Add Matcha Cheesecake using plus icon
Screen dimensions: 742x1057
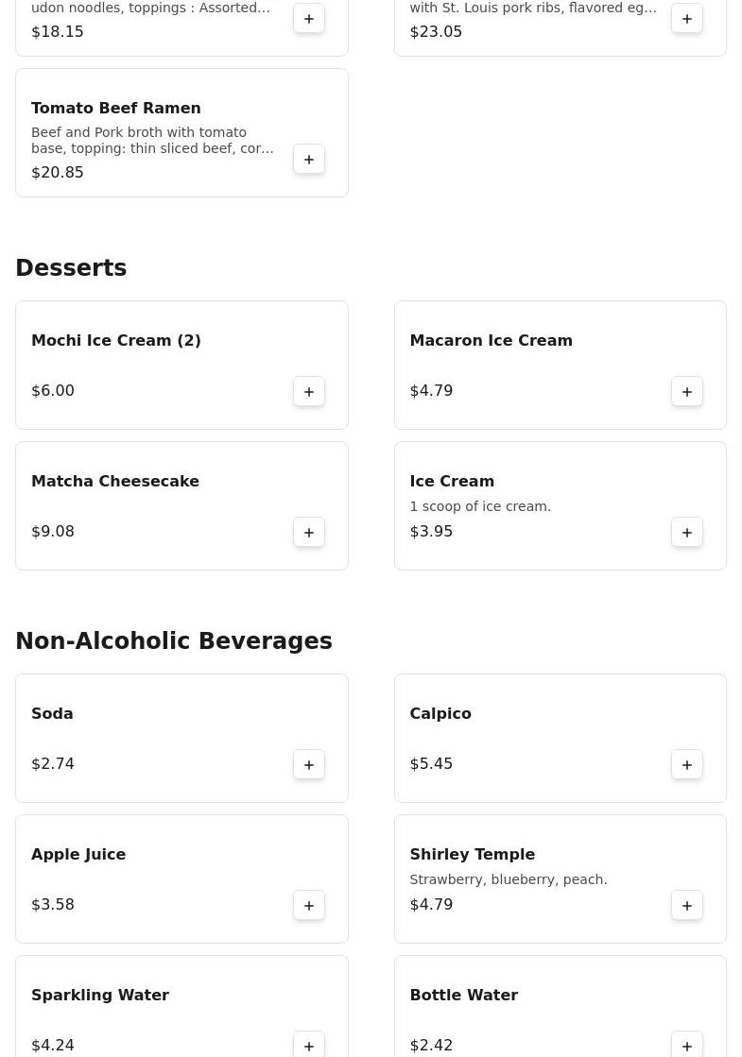309,533
